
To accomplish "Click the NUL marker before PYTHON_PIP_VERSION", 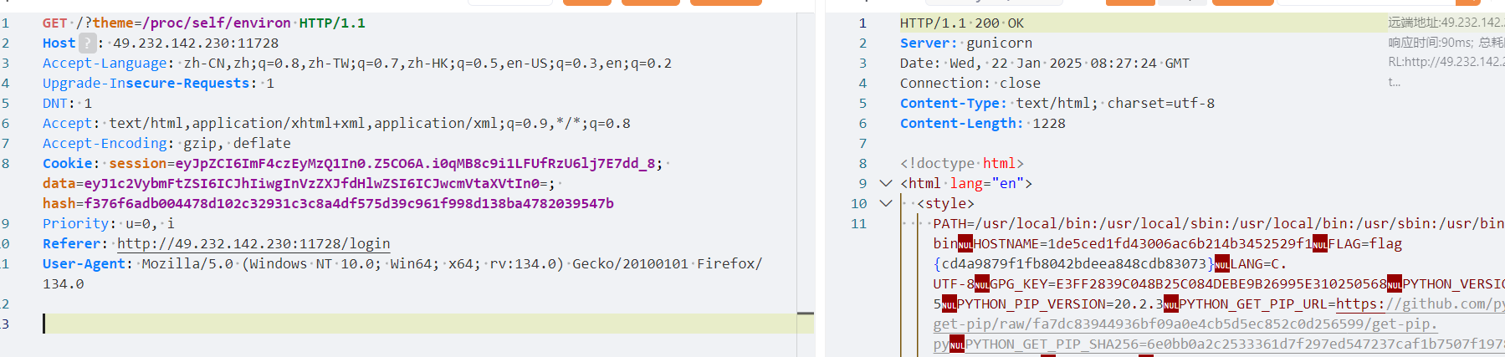I will [x=949, y=304].
